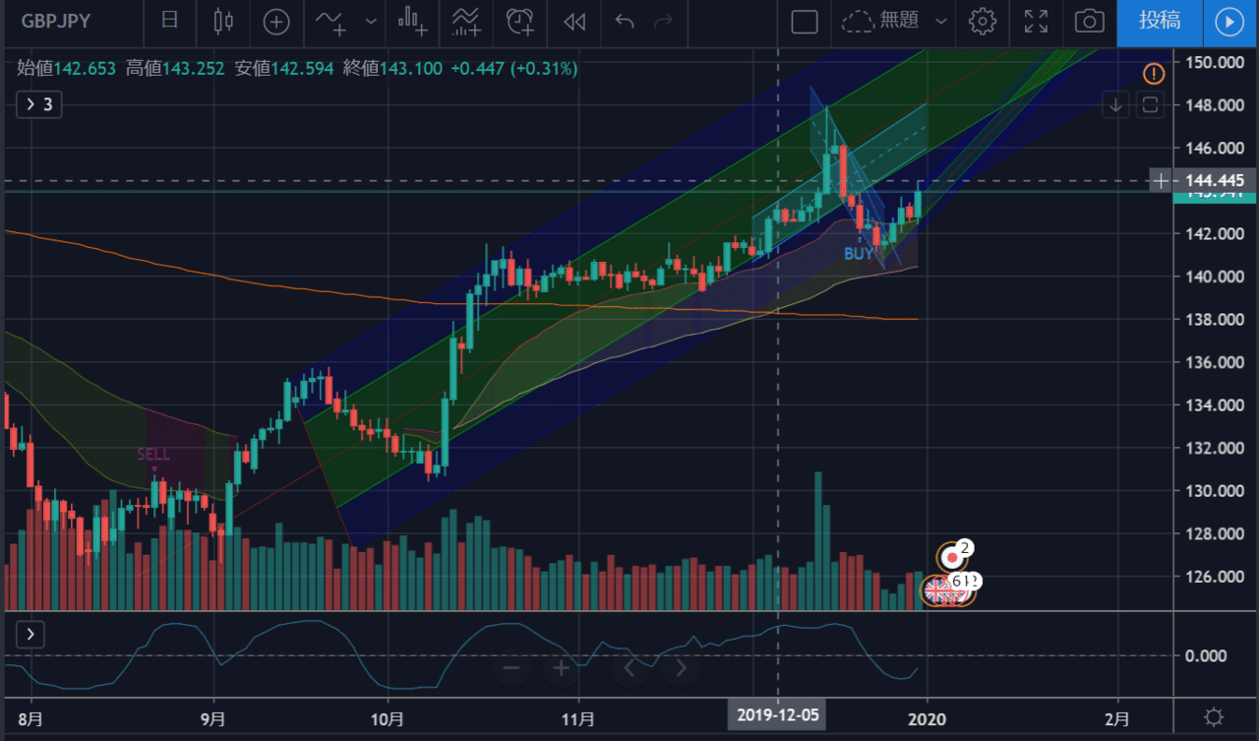Expand the chevron beside the indicators icon
Image resolution: width=1259 pixels, height=741 pixels.
pos(370,21)
